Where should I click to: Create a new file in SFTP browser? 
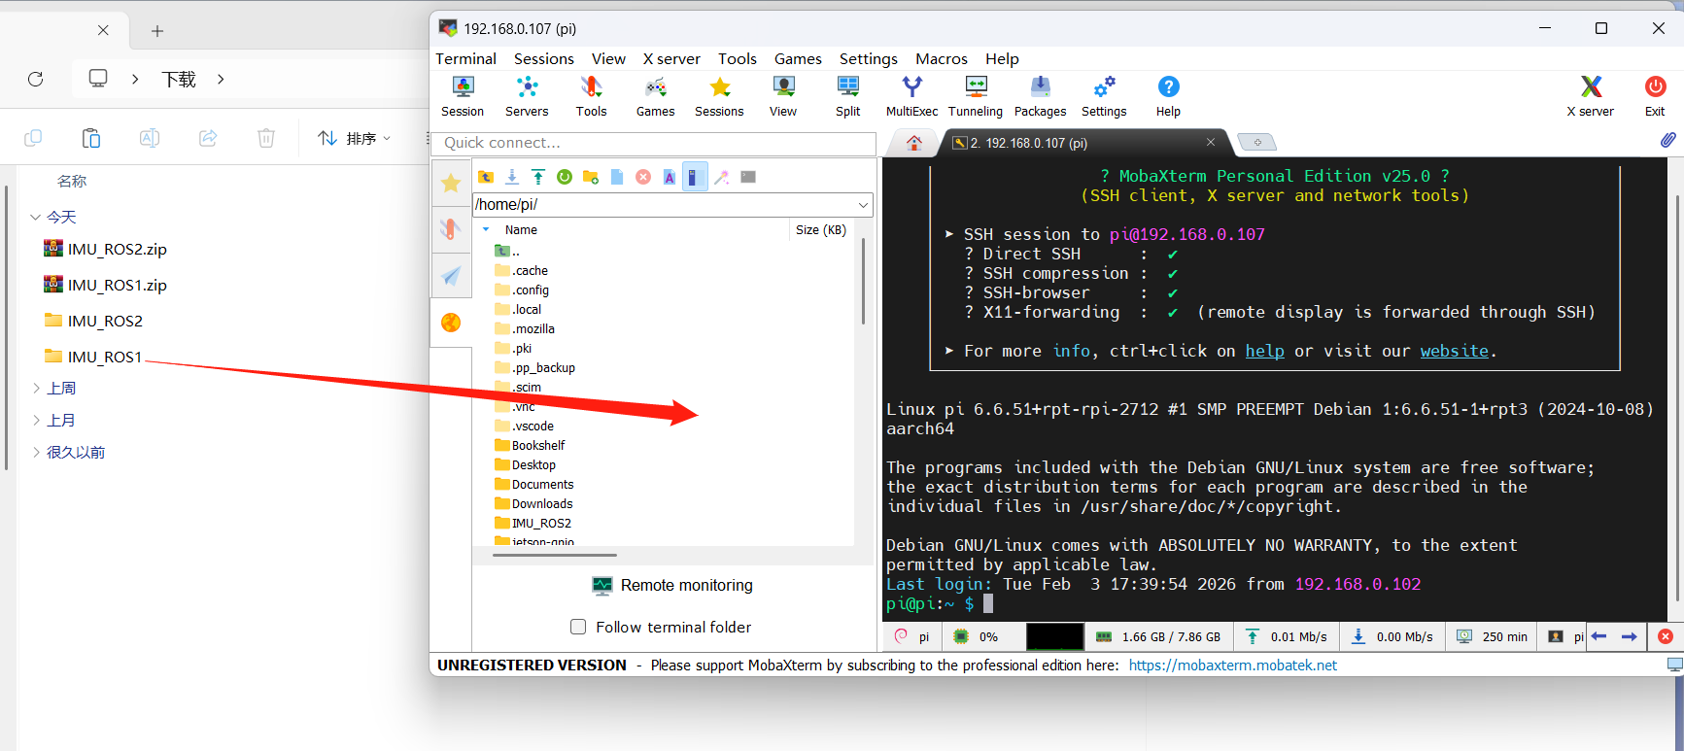coord(617,177)
